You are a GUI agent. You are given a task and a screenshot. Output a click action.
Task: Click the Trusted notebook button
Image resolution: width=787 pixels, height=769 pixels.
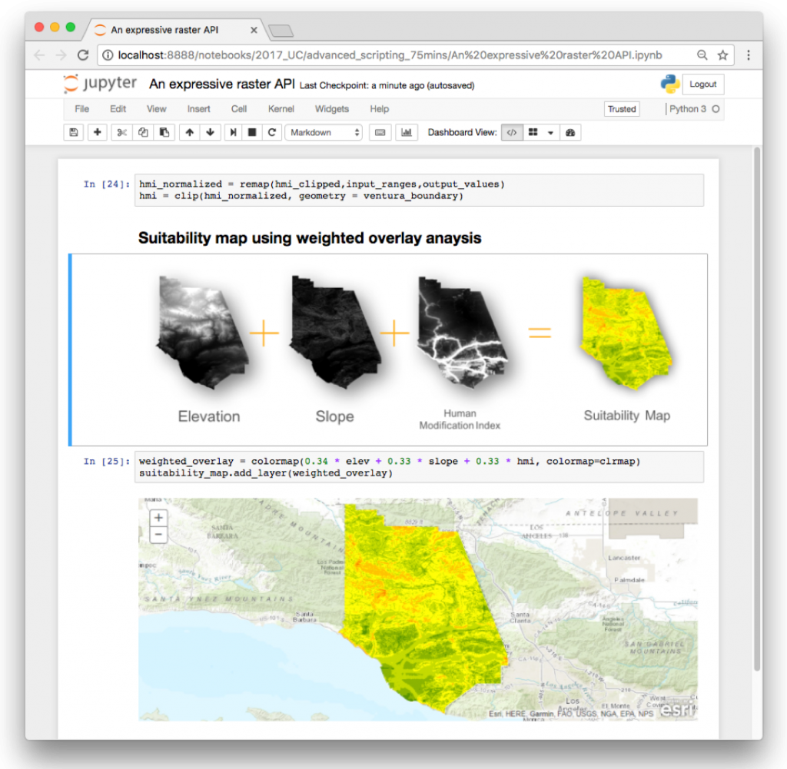(x=622, y=109)
